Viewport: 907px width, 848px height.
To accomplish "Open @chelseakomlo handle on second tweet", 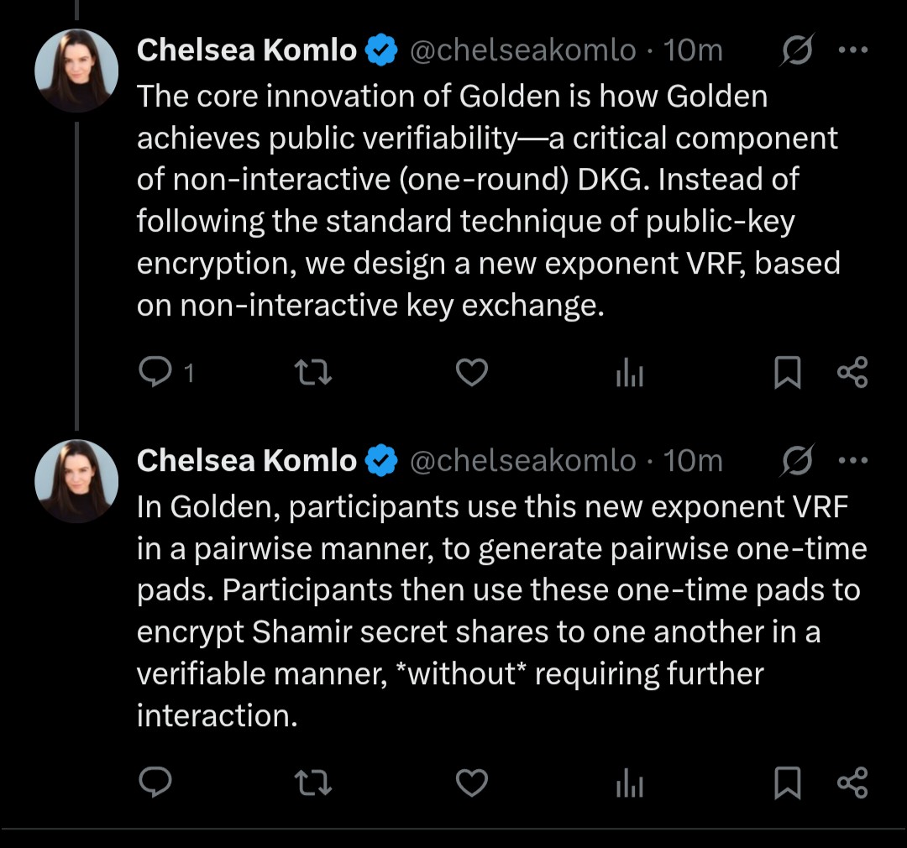I will 522,460.
